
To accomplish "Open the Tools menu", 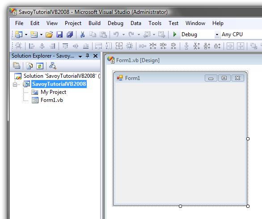I will 155,23.
